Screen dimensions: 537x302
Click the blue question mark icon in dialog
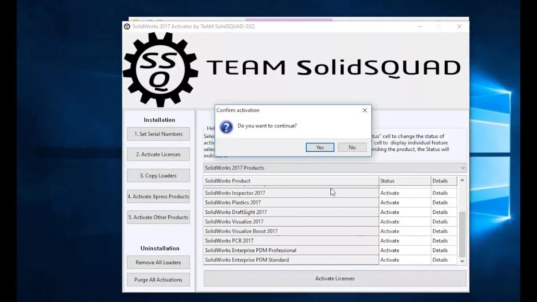pos(226,127)
